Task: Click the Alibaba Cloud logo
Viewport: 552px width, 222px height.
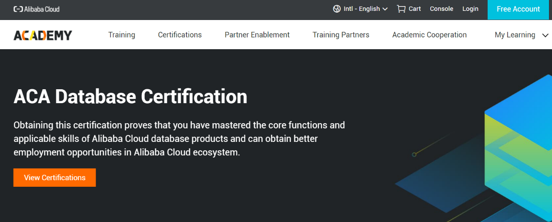Action: [x=37, y=9]
